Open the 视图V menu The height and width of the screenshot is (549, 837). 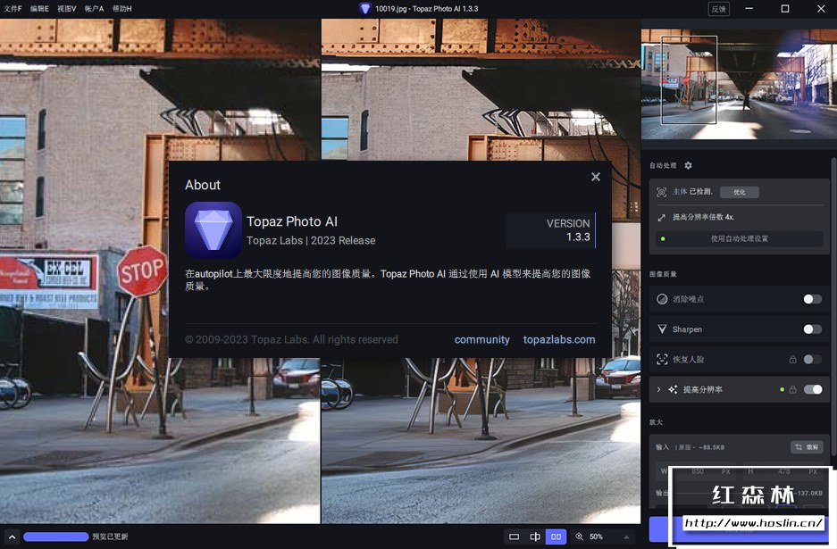[67, 9]
